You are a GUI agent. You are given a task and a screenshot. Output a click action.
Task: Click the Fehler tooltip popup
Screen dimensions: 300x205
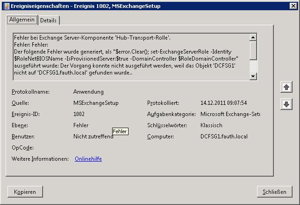[120, 131]
